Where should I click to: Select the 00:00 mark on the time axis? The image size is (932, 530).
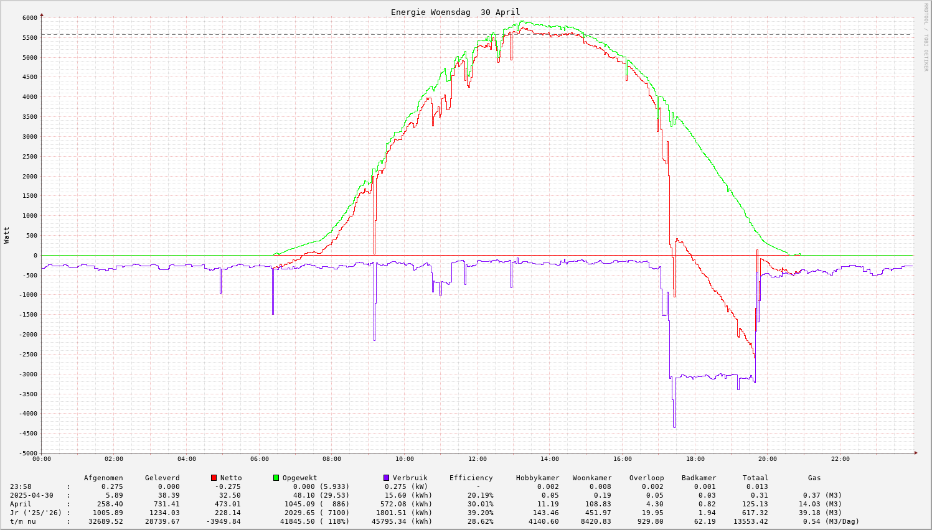tap(42, 459)
